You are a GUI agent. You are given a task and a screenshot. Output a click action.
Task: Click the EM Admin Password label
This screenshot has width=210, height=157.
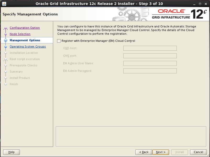pyautogui.click(x=78, y=71)
